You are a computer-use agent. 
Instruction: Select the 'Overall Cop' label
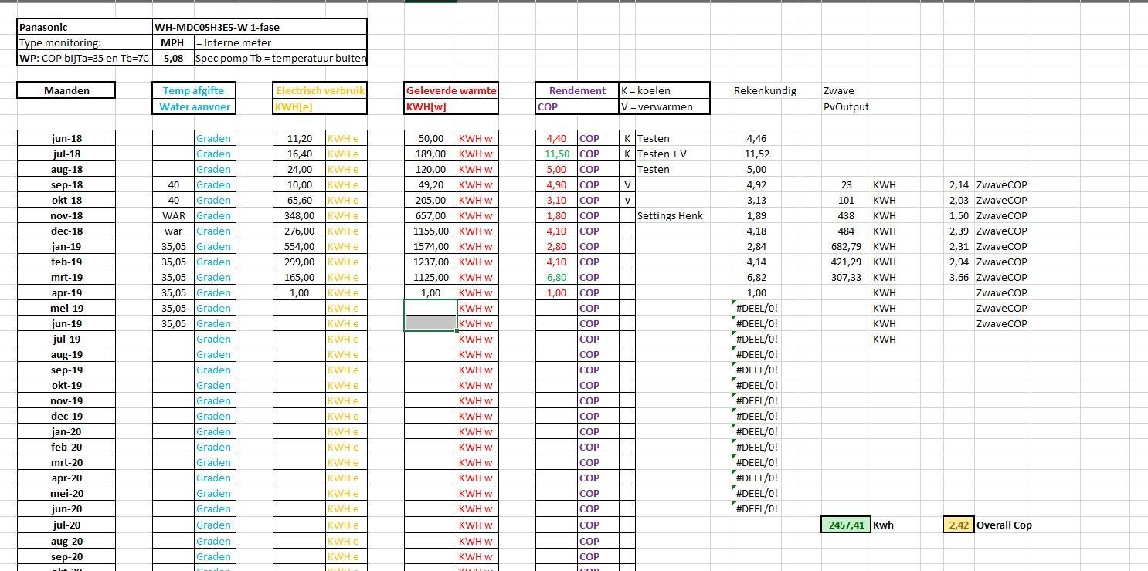[1004, 525]
